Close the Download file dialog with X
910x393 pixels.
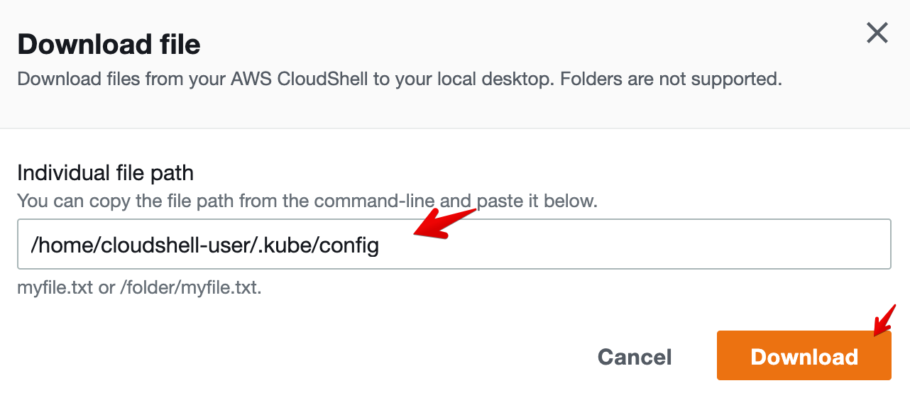877,33
